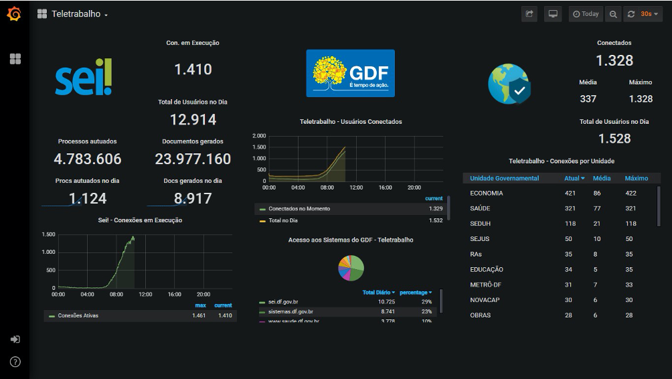Viewport: 672px width, 379px height.
Task: Sort Conexões Ativas legend by current
Action: pos(224,305)
